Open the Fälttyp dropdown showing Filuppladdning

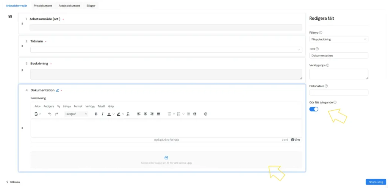coord(339,39)
